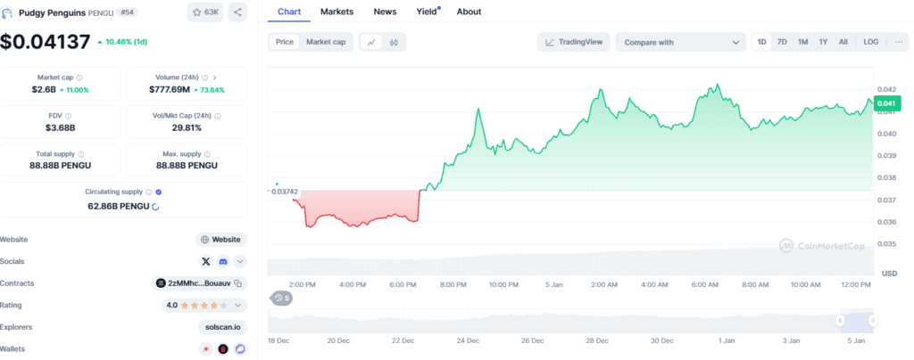Click the Discord social icon

(223, 262)
